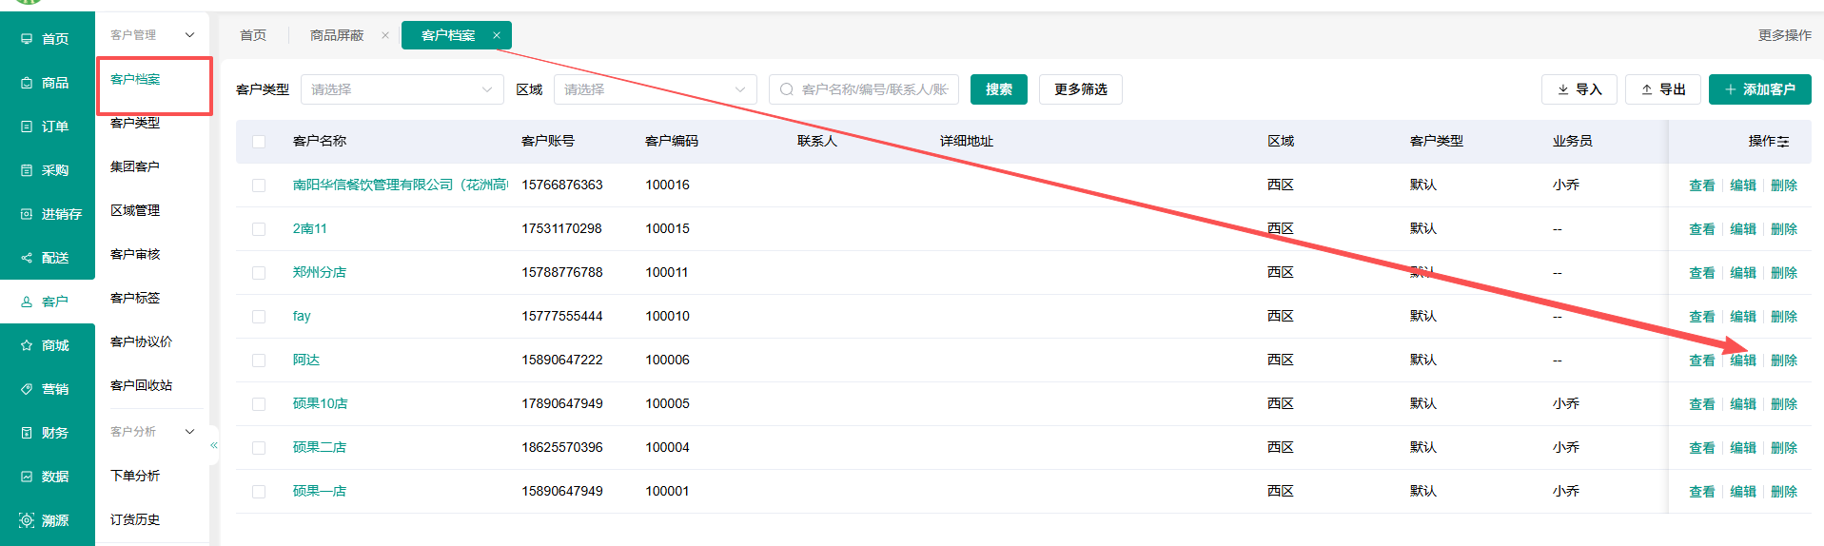Open 客户类型 in the submenu

point(135,123)
